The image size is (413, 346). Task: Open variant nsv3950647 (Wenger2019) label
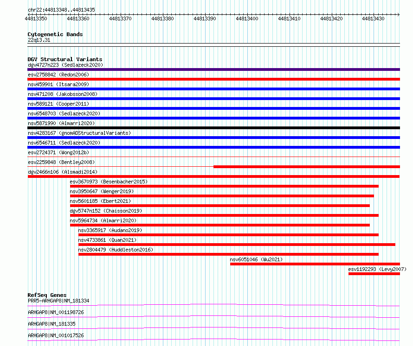102,191
